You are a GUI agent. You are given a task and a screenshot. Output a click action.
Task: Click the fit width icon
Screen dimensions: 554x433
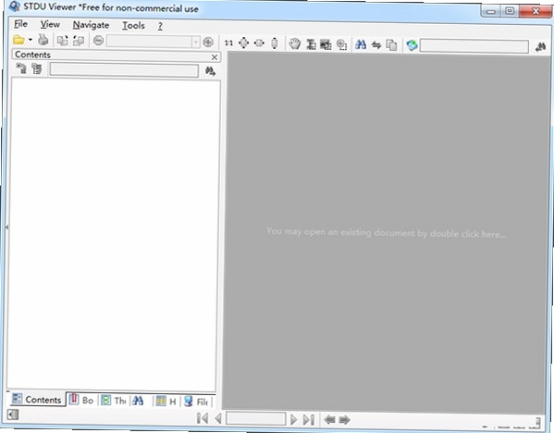(x=259, y=43)
